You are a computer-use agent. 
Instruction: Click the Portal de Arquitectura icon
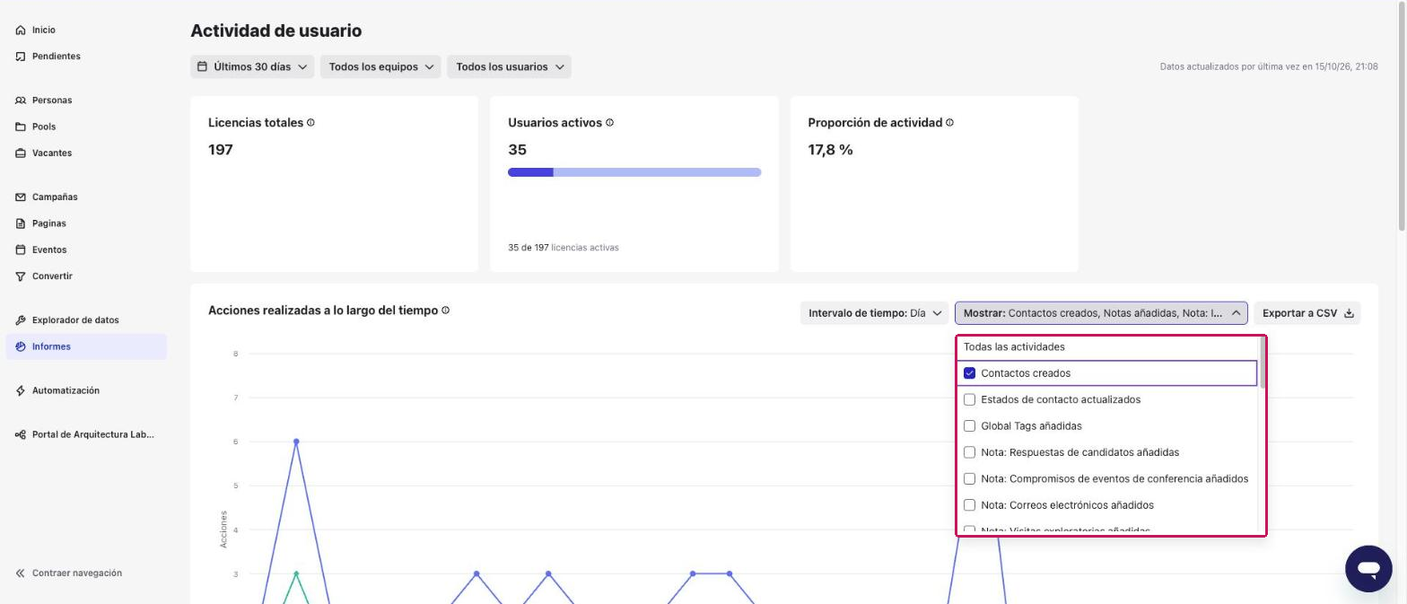click(21, 435)
